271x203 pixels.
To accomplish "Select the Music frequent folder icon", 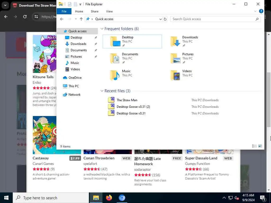I will click(115, 75).
